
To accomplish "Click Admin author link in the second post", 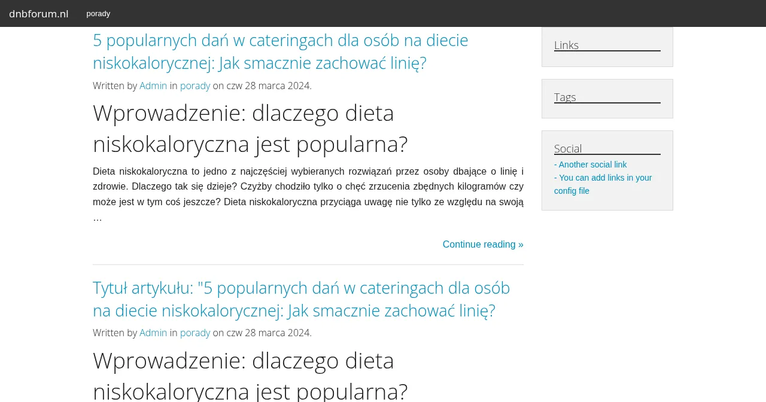I will (x=153, y=333).
